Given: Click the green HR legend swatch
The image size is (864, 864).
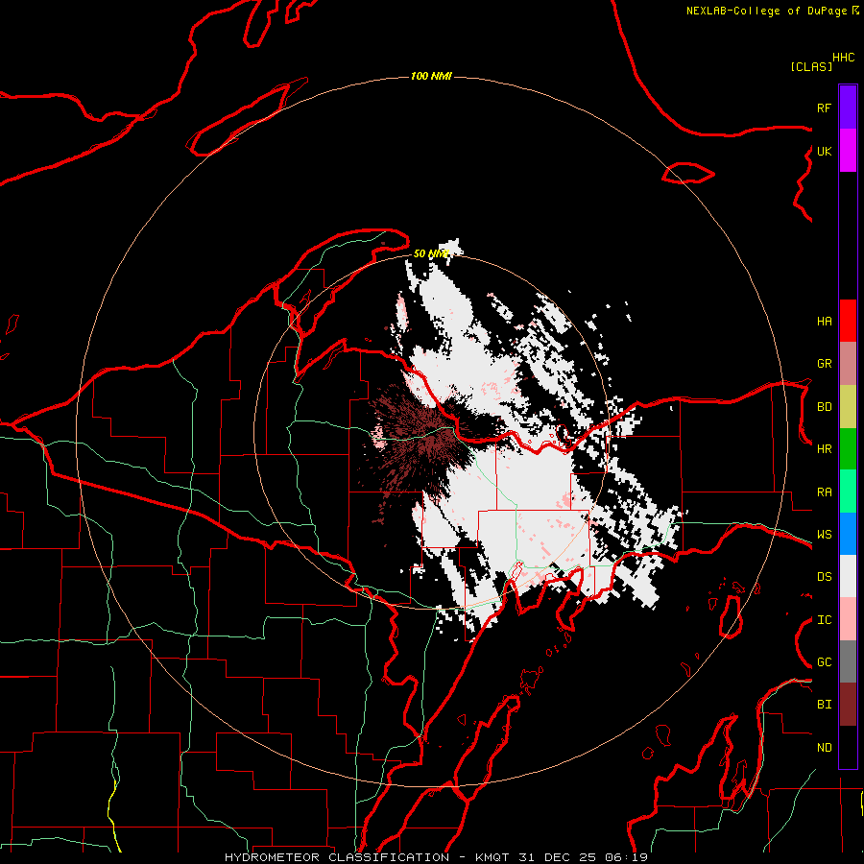Looking at the screenshot, I should tap(848, 448).
